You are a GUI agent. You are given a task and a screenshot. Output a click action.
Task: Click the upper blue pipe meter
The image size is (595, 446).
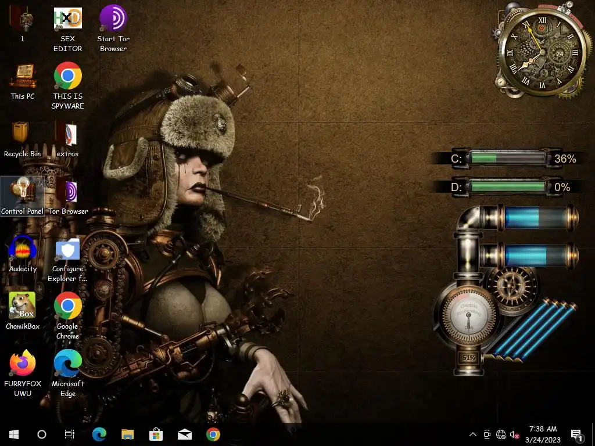539,218
